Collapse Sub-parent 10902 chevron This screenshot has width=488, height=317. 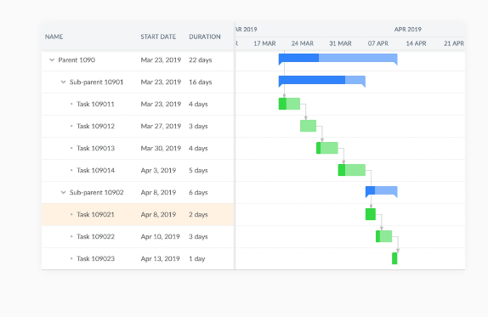63,193
